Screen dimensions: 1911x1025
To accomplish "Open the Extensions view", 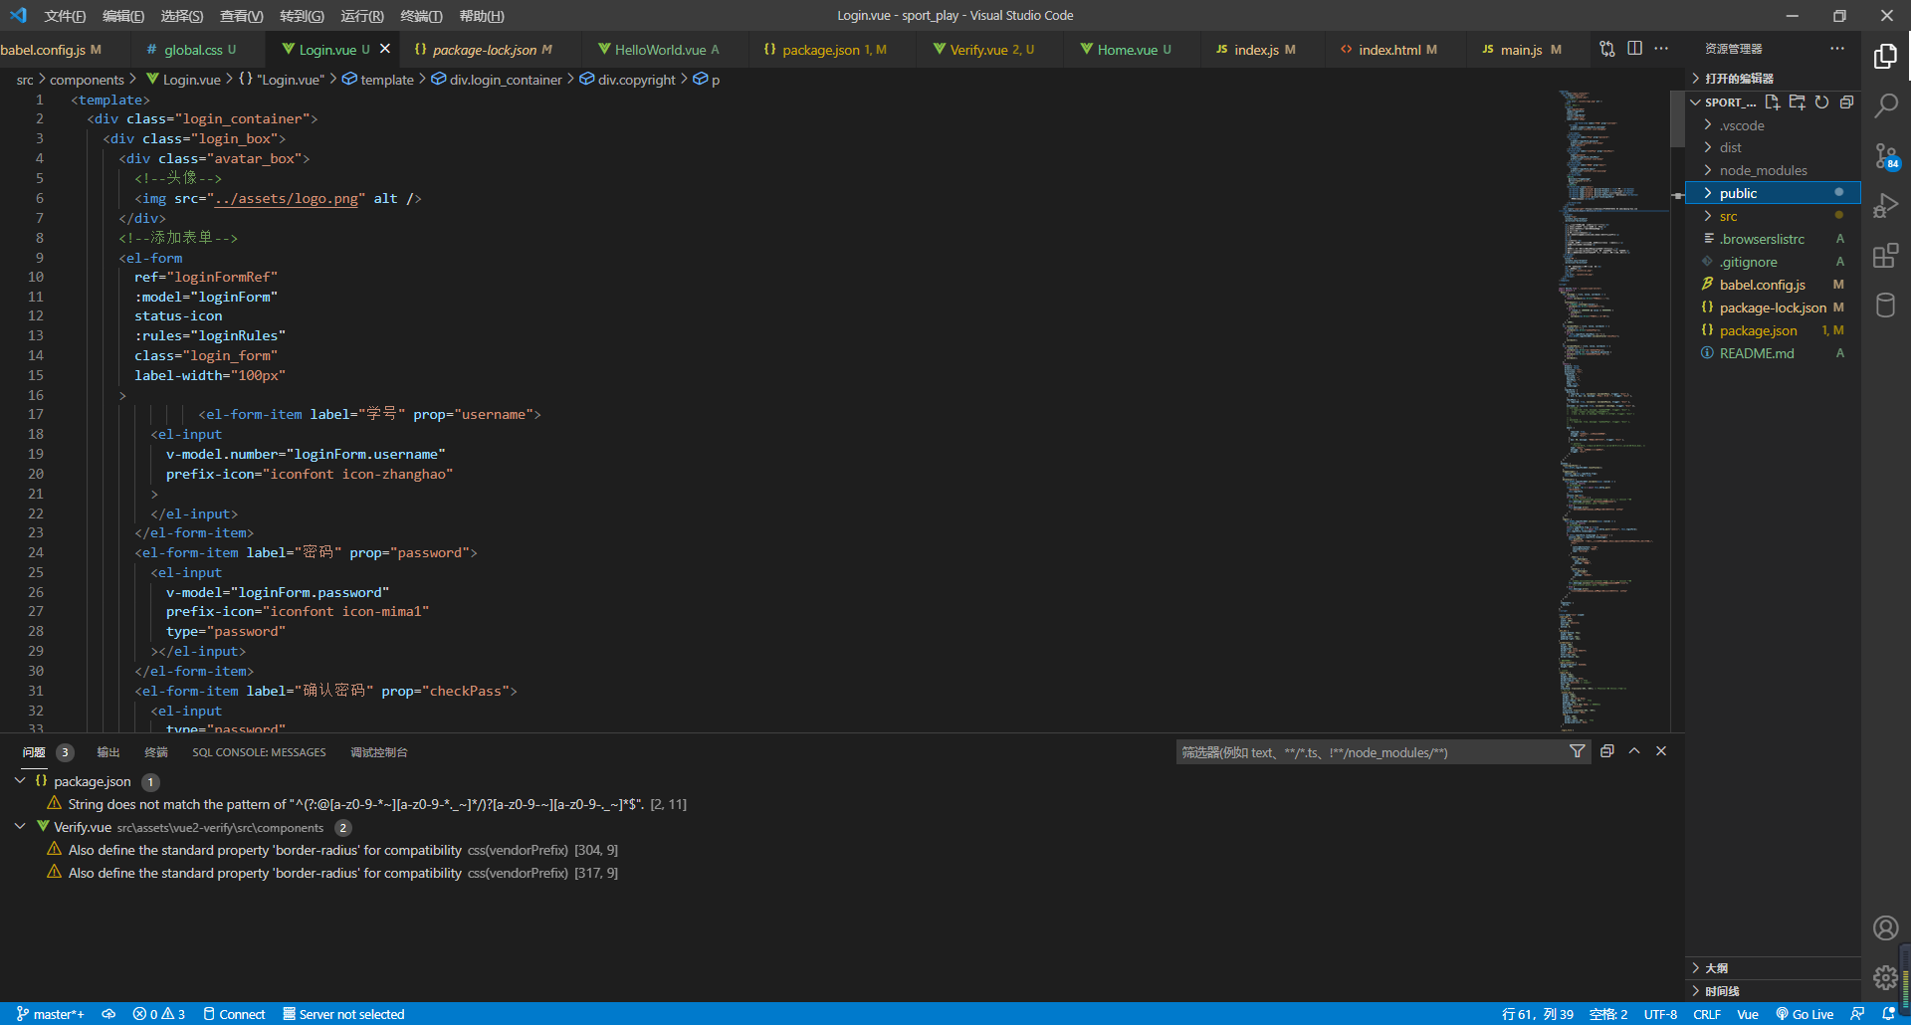I will [x=1885, y=256].
